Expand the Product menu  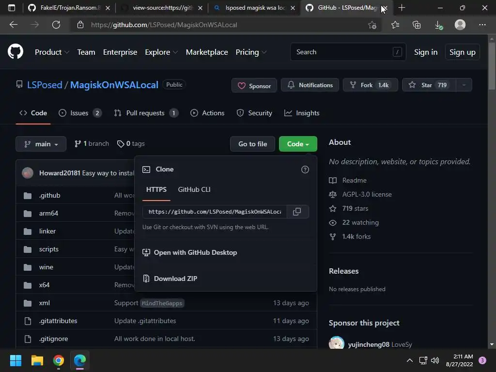(52, 52)
